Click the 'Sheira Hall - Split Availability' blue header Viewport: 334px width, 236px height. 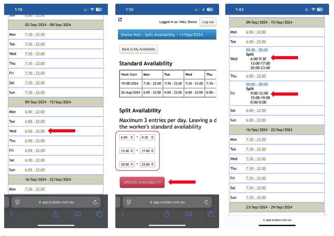coord(167,34)
